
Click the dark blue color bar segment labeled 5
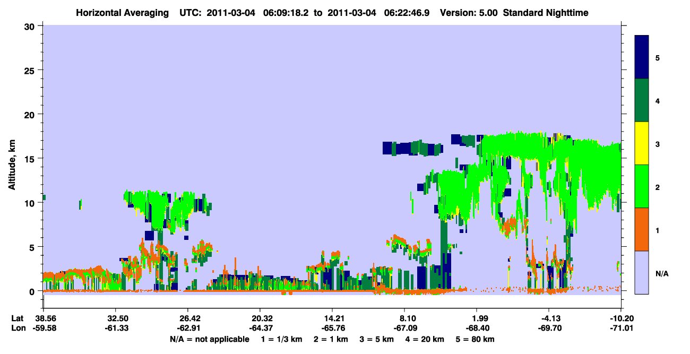[x=642, y=57]
